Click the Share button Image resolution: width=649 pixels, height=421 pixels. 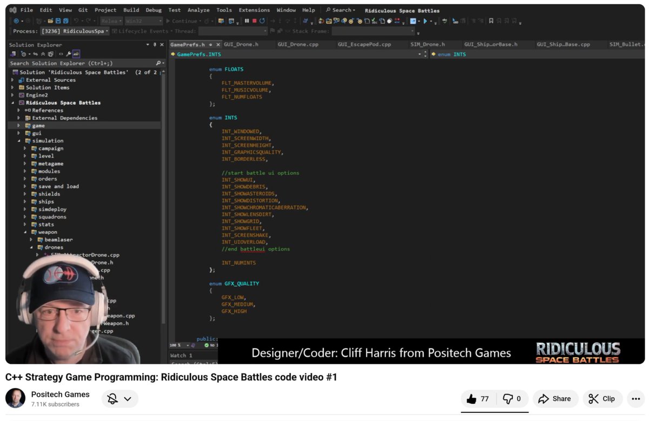[x=555, y=399]
